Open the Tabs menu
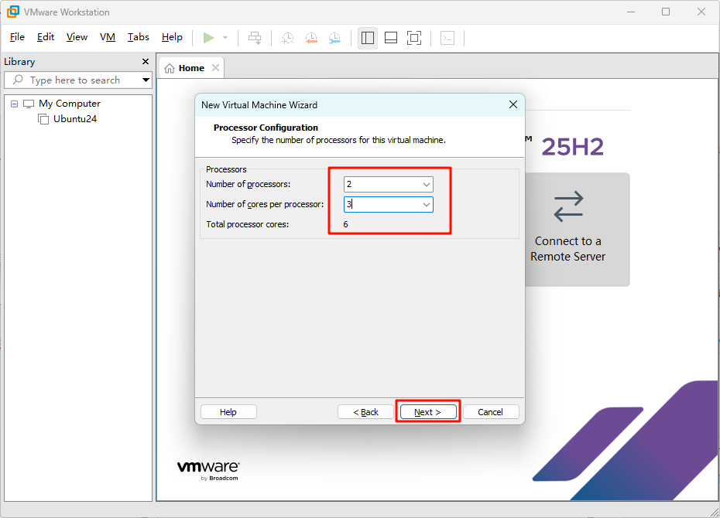The width and height of the screenshot is (720, 518). [139, 37]
